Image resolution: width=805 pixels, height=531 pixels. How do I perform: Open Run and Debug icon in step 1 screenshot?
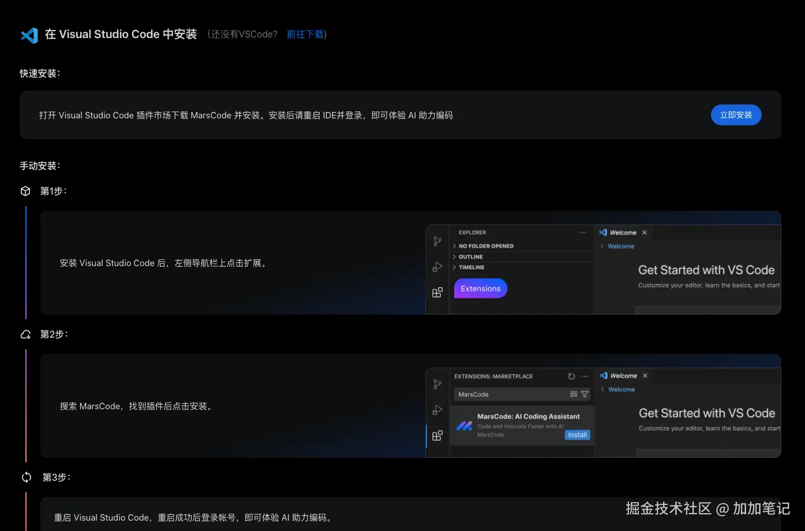[x=437, y=267]
